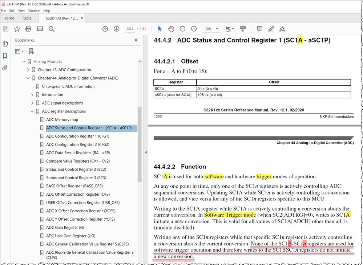Expand the Introduction bookmark

coord(32,94)
